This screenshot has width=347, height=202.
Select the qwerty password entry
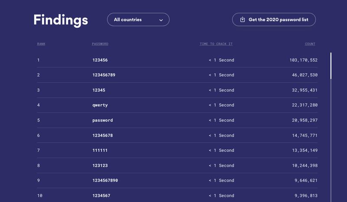(100, 105)
